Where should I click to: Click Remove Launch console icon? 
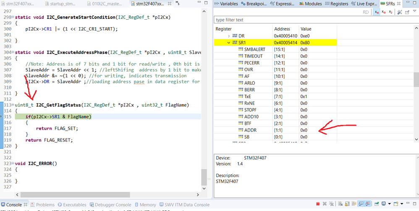325,204
